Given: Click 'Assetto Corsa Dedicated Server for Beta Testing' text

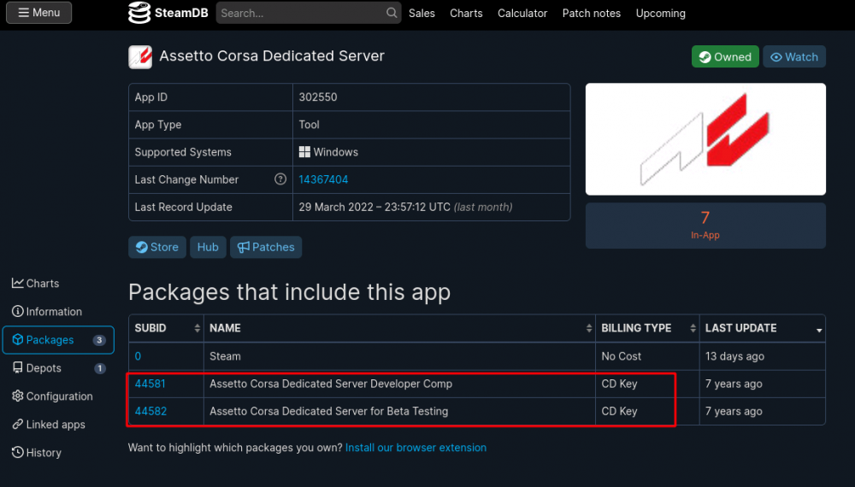Looking at the screenshot, I should click(329, 411).
